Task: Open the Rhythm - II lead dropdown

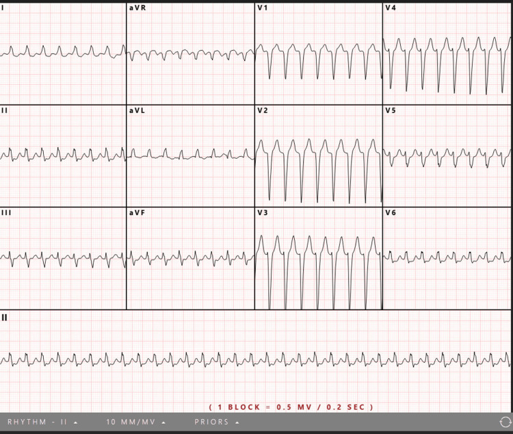Action: 42,422
